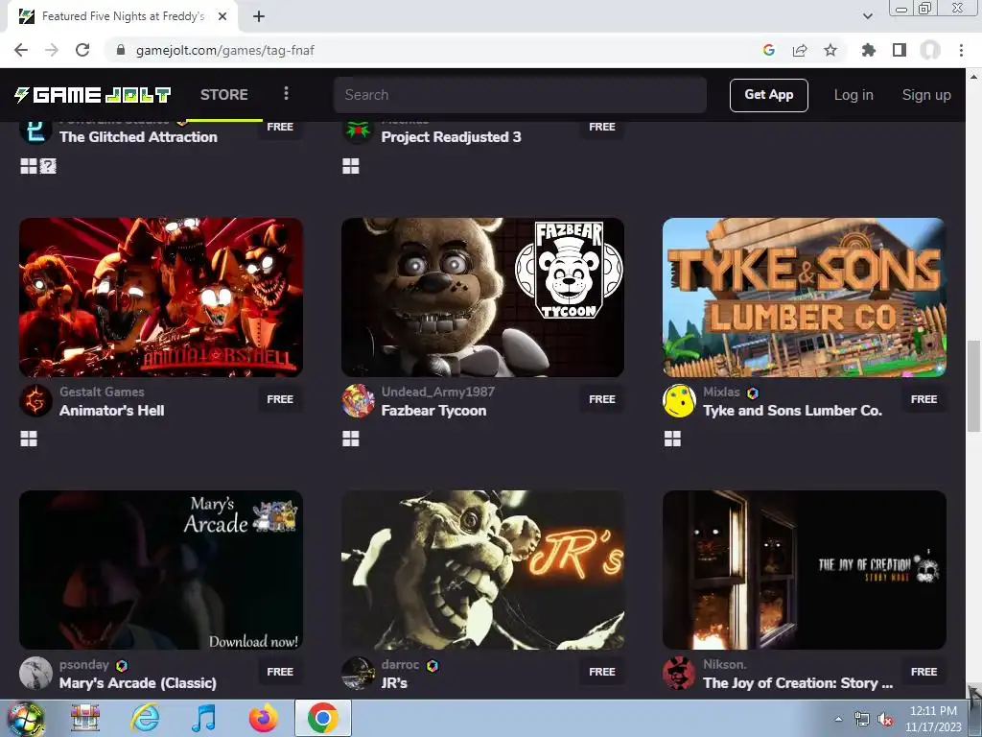Screen dimensions: 982x737
Task: View site information via lock icon
Action: pyautogui.click(x=121, y=50)
